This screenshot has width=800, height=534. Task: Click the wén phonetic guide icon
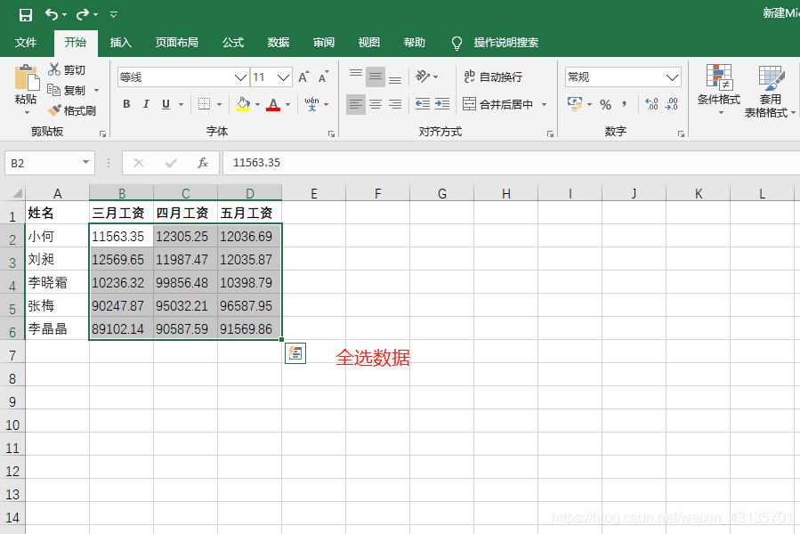click(x=311, y=104)
